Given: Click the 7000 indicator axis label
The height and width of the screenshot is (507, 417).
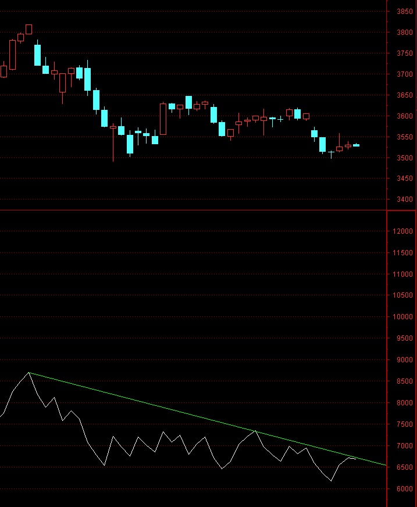Looking at the screenshot, I should 405,446.
